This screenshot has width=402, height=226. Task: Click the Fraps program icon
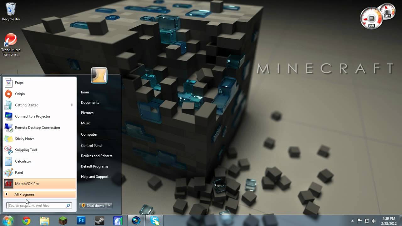pos(8,83)
